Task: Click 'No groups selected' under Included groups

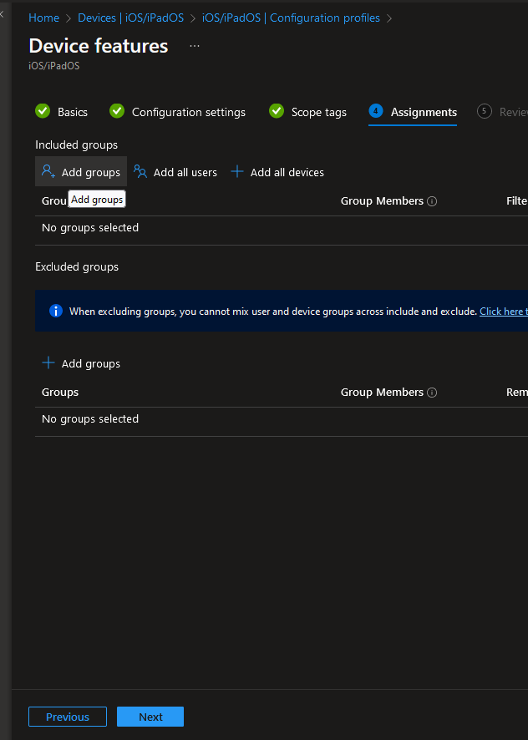Action: point(90,228)
